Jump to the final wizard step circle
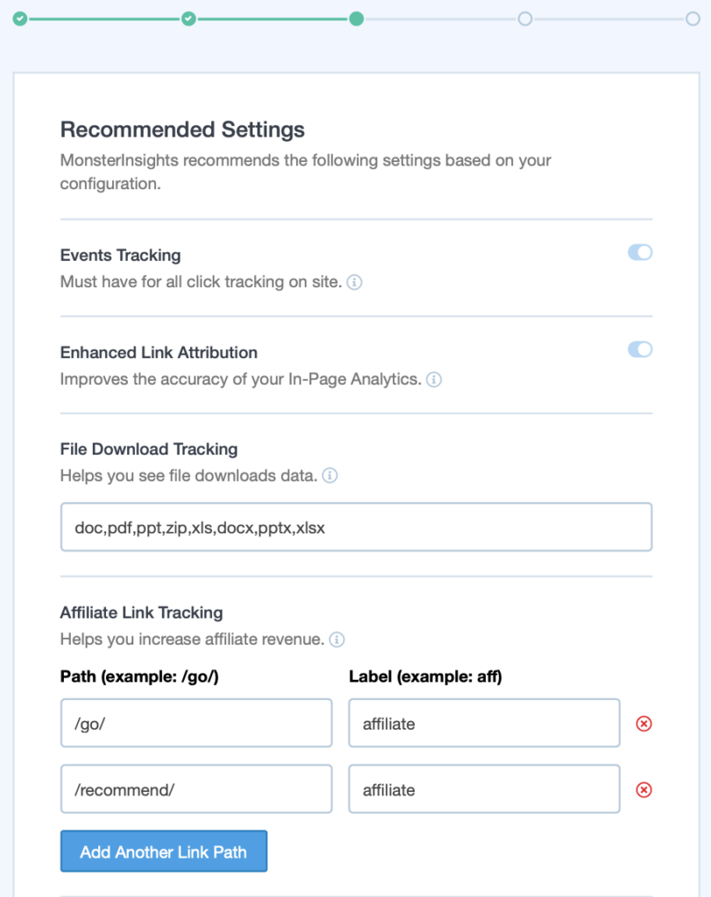Screen dimensions: 711x897 click(693, 19)
